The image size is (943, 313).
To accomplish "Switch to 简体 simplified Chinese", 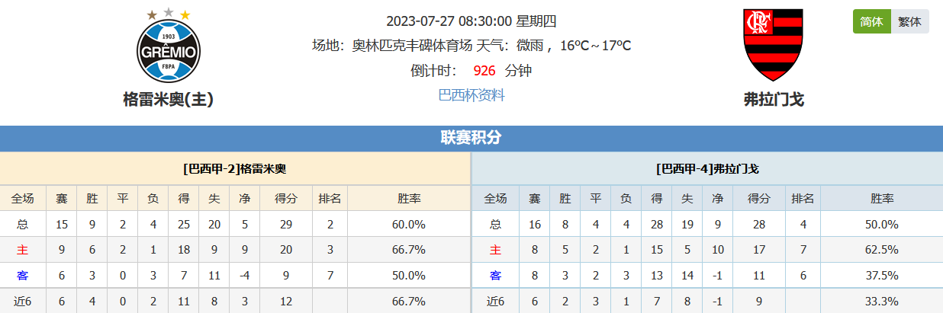I will click(x=871, y=21).
